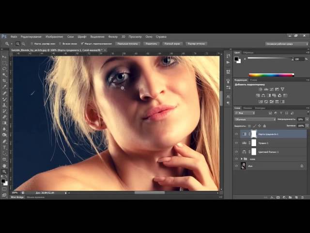Open the Фильтр menu
This screenshot has height=233, width=310.
point(113,37)
